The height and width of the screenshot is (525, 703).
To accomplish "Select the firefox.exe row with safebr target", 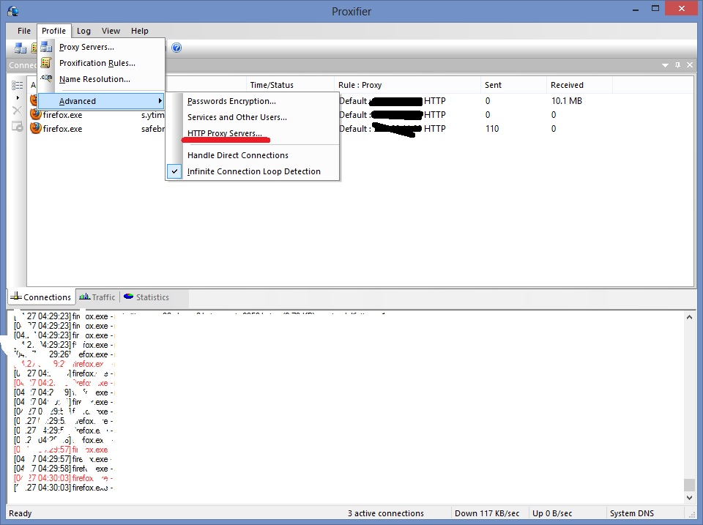I will coord(360,129).
